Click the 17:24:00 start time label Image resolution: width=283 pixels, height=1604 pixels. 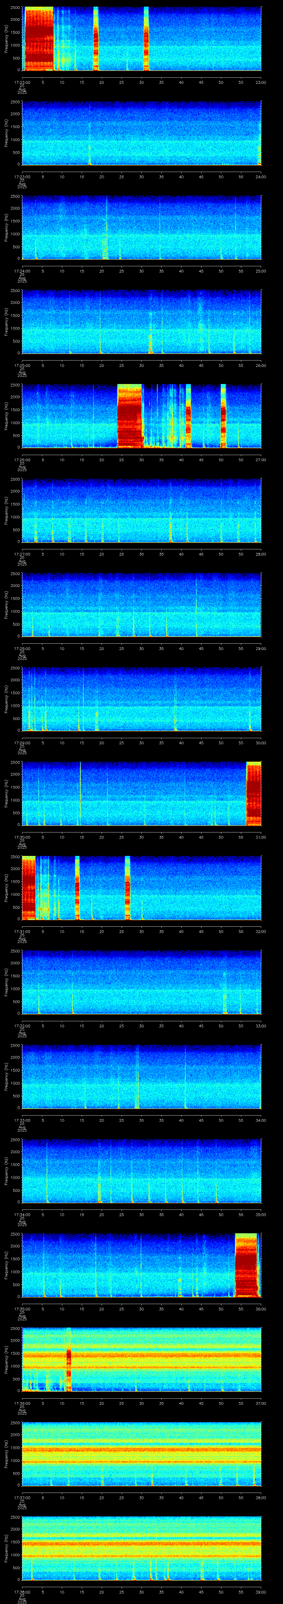click(x=22, y=271)
